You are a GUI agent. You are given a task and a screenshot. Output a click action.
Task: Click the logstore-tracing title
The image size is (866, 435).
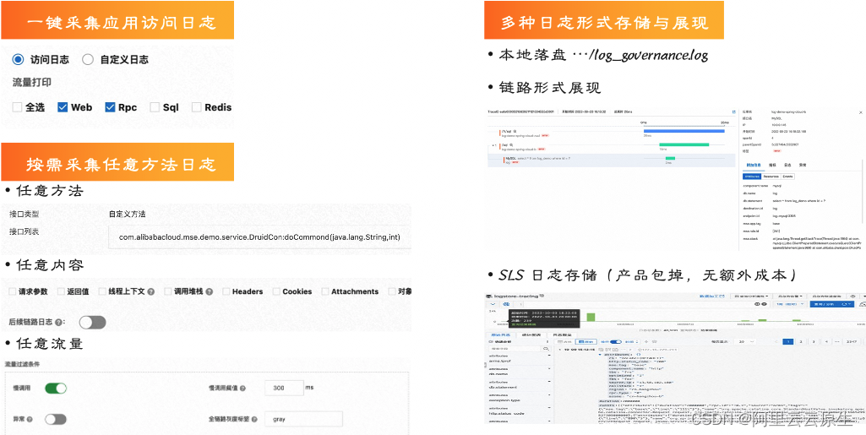pos(516,296)
